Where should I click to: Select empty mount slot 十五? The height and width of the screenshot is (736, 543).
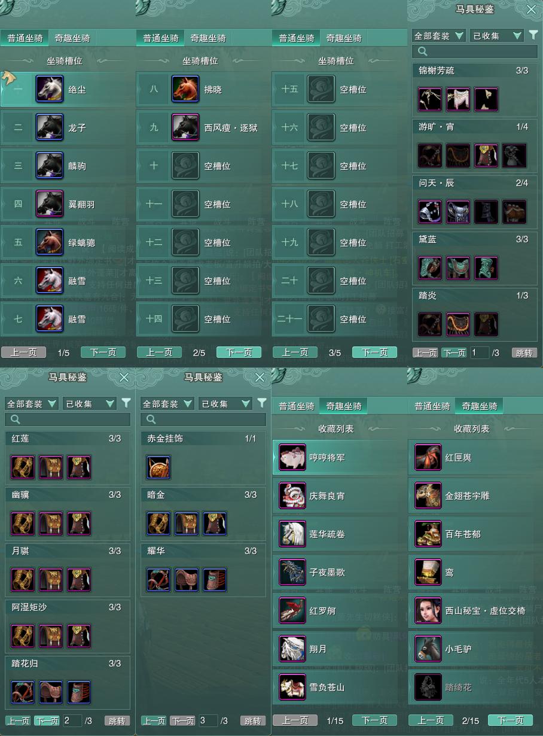(x=339, y=89)
